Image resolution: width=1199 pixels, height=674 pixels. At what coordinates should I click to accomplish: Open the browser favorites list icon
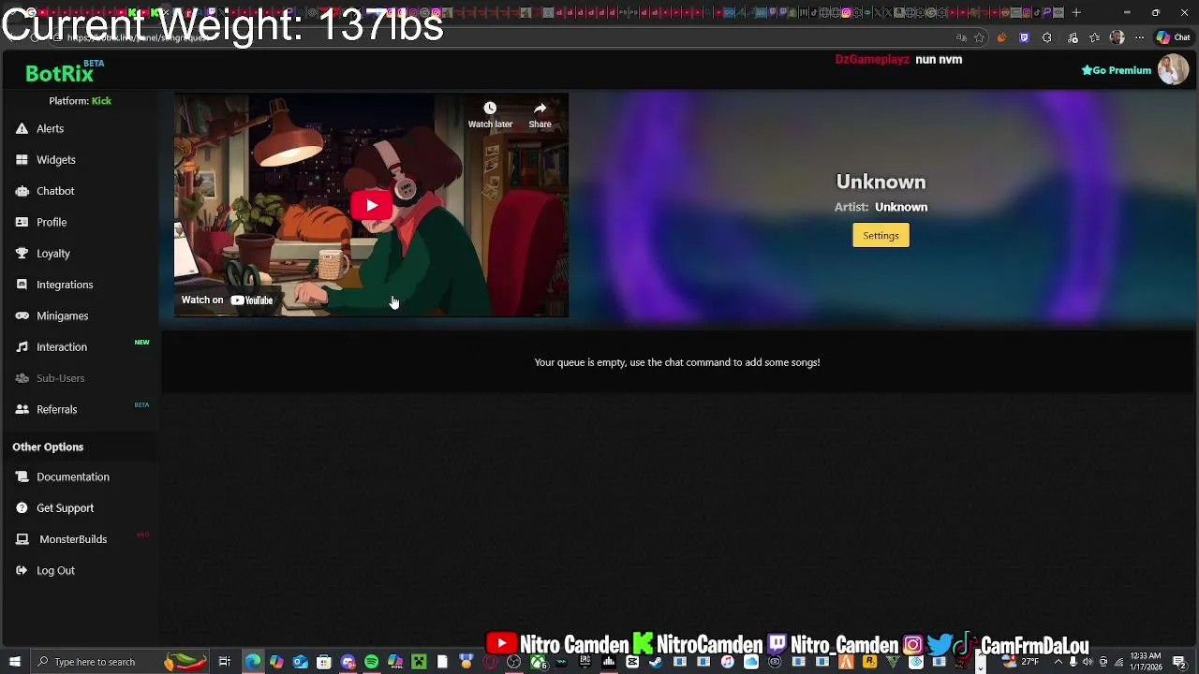[x=1094, y=37]
